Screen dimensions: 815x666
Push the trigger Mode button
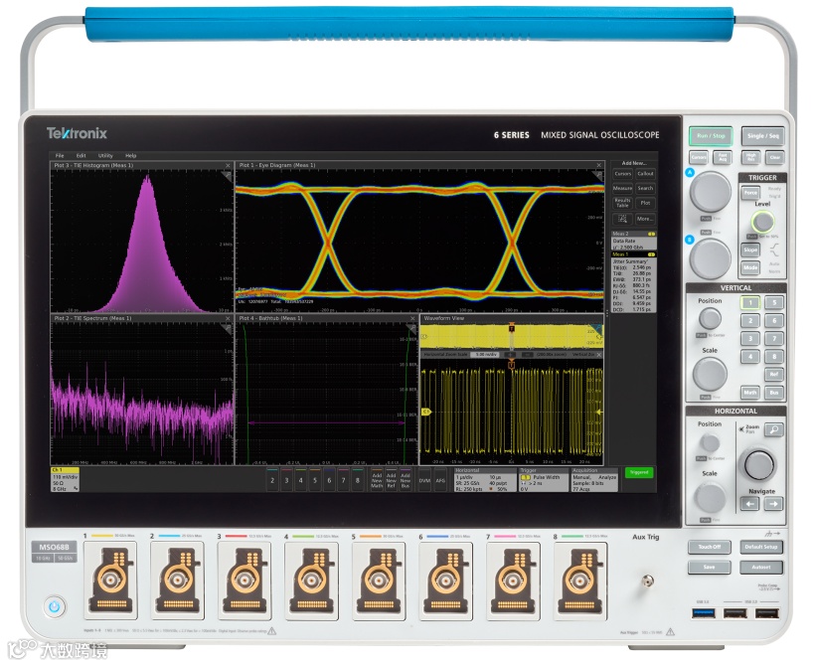coord(750,267)
